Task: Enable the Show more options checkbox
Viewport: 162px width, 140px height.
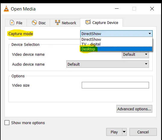Action: click(x=7, y=123)
